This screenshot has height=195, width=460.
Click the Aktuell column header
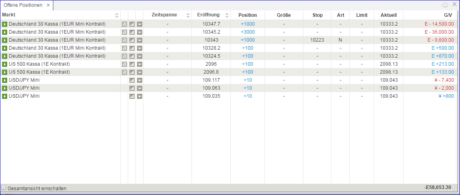point(389,15)
